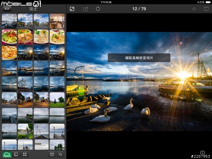This screenshot has height=159, width=212.
Task: Open the bread basket thumbnail
Action: 25,37
